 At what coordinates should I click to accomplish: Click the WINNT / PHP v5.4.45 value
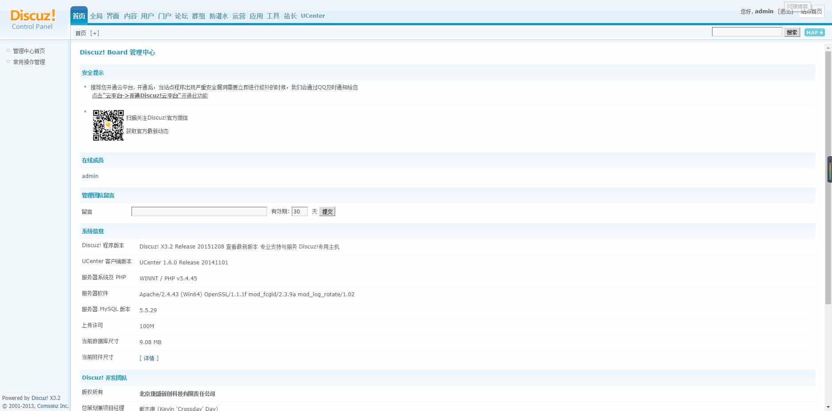tap(168, 279)
